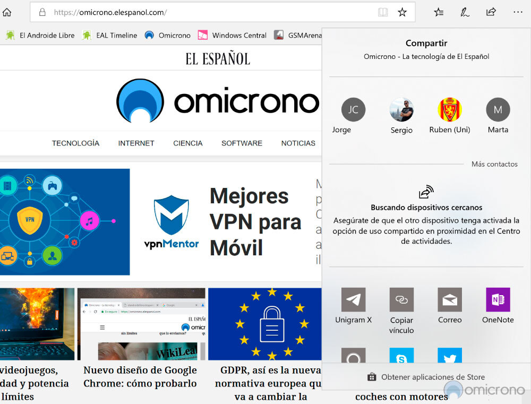The image size is (531, 404).
Task: Open the Internet menu section
Action: [x=136, y=143]
